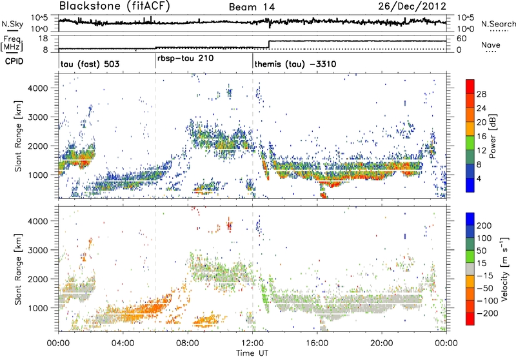The height and width of the screenshot is (357, 516).
Task: Select 'rbsp-tau 210' CPID text
Action: [x=185, y=58]
